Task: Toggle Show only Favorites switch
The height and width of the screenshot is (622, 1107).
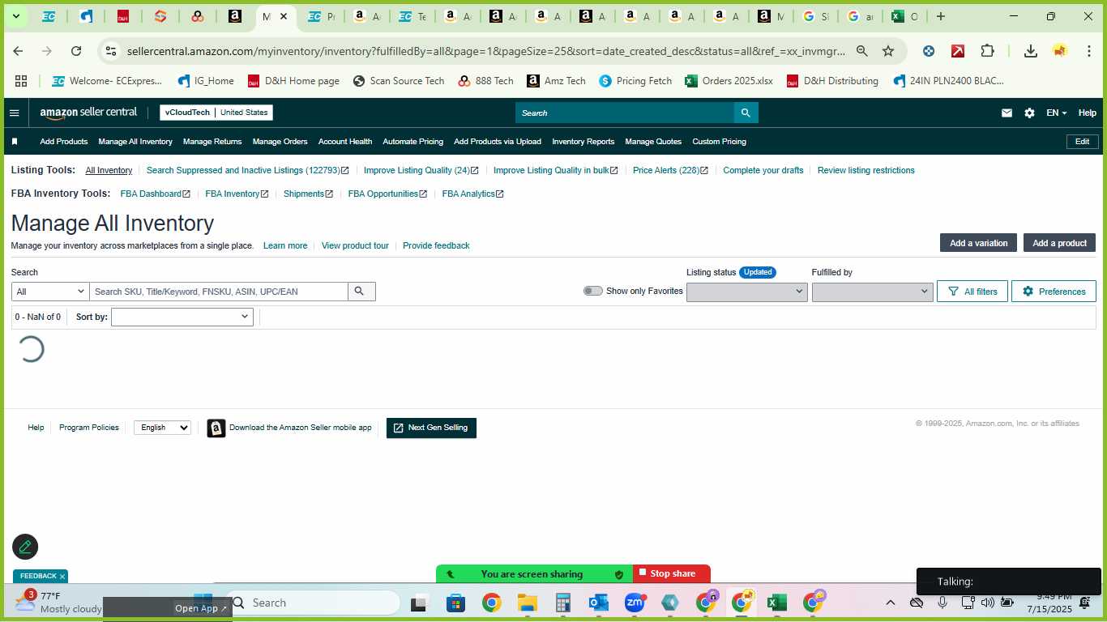Action: pos(593,291)
